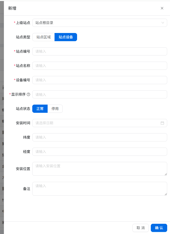Click the calendar icon in 安装时间 field
The width and height of the screenshot is (170, 234).
point(162,123)
